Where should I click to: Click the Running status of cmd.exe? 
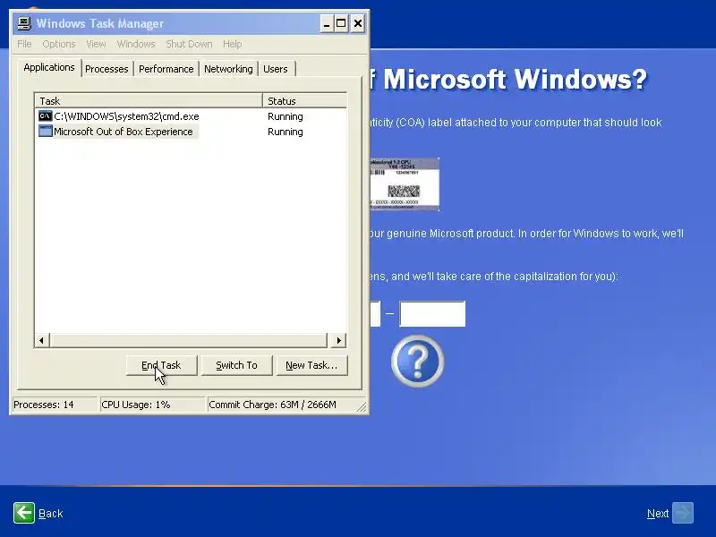(x=285, y=116)
